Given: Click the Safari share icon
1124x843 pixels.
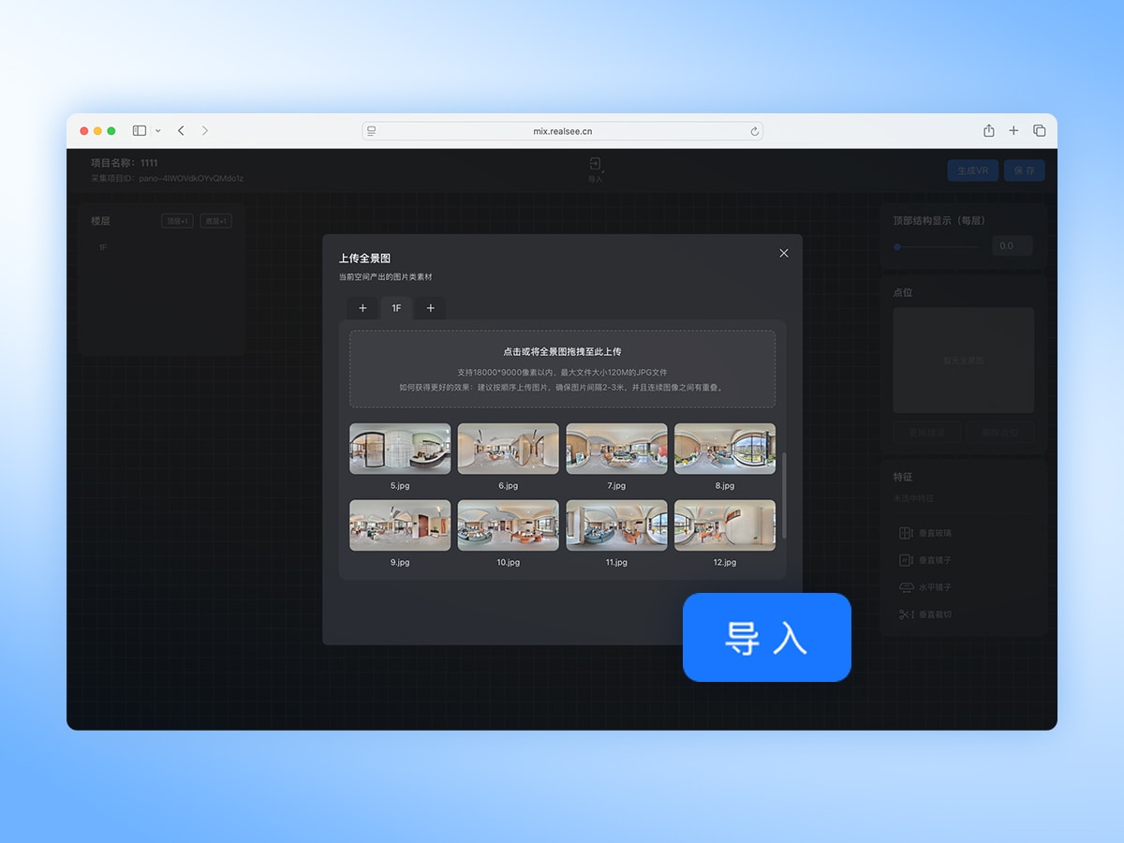Looking at the screenshot, I should (x=988, y=131).
